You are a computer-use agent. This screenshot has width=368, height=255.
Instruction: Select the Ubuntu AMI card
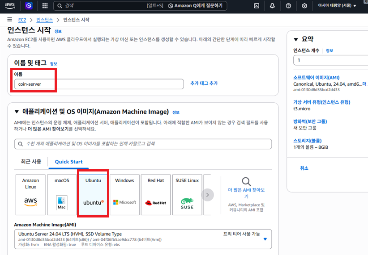(x=93, y=195)
